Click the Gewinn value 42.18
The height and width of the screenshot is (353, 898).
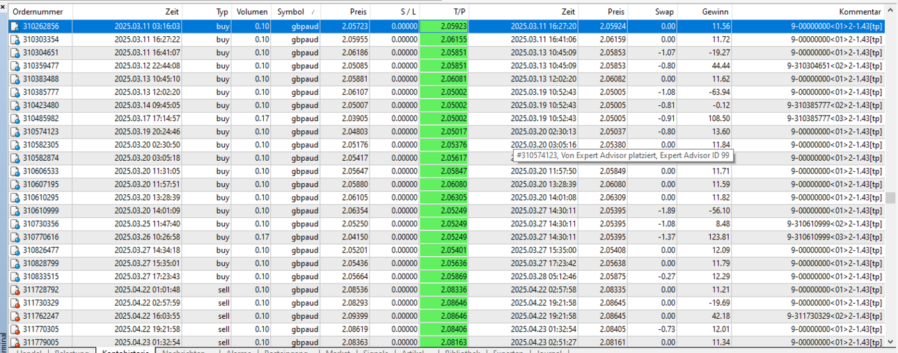pos(720,316)
